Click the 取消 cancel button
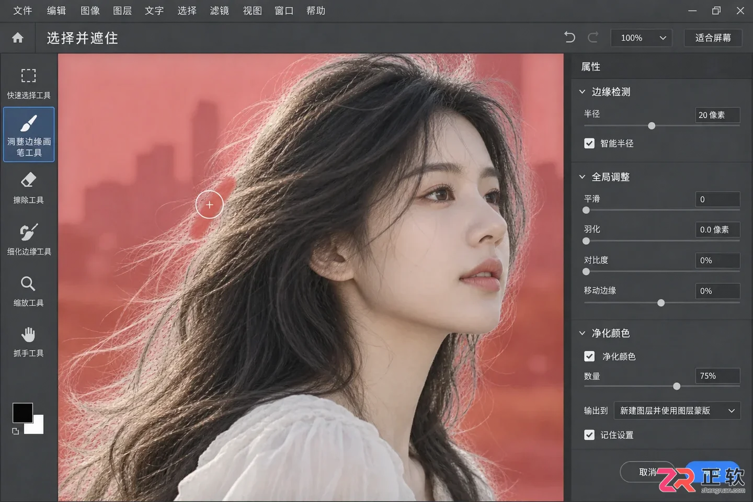This screenshot has height=502, width=753. pyautogui.click(x=648, y=472)
